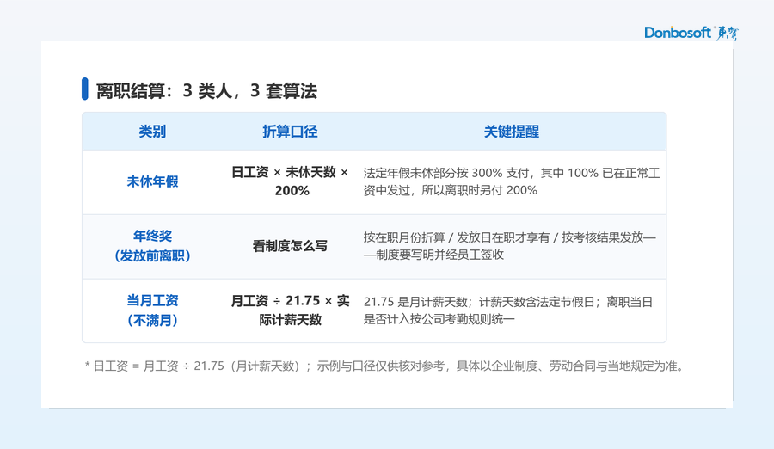
Task: Click the 21.75 是月计薪天数 reminder text
Action: (508, 311)
